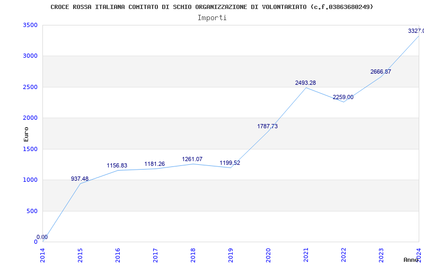Click the 500 y-axis tick label
This screenshot has height=265, width=424.
32,211
